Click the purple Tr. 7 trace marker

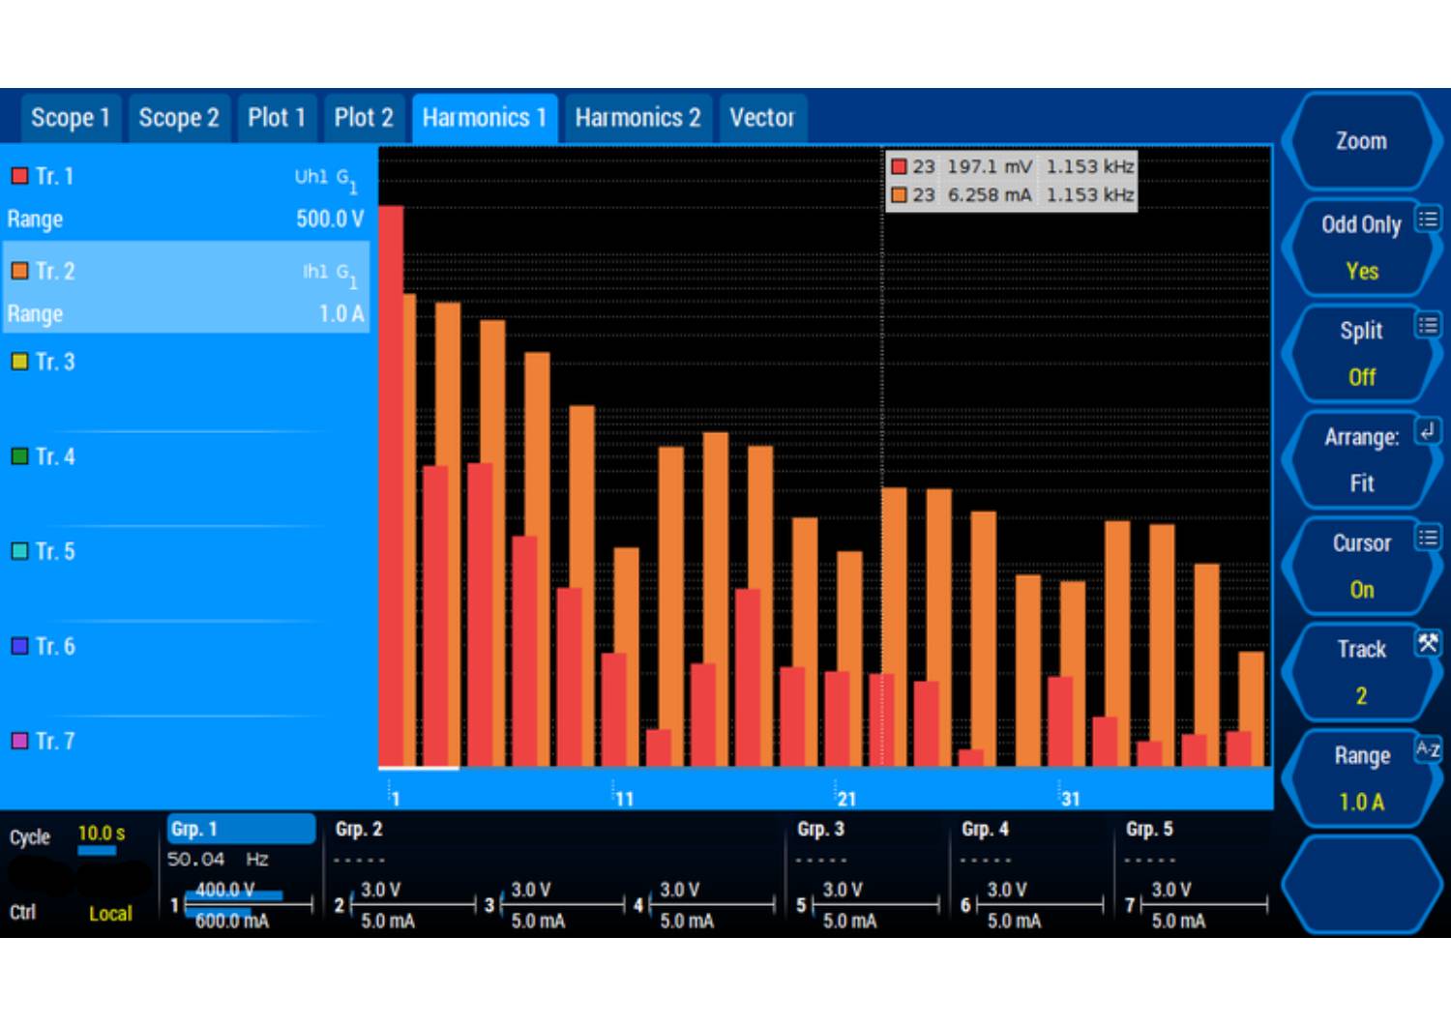click(x=19, y=741)
